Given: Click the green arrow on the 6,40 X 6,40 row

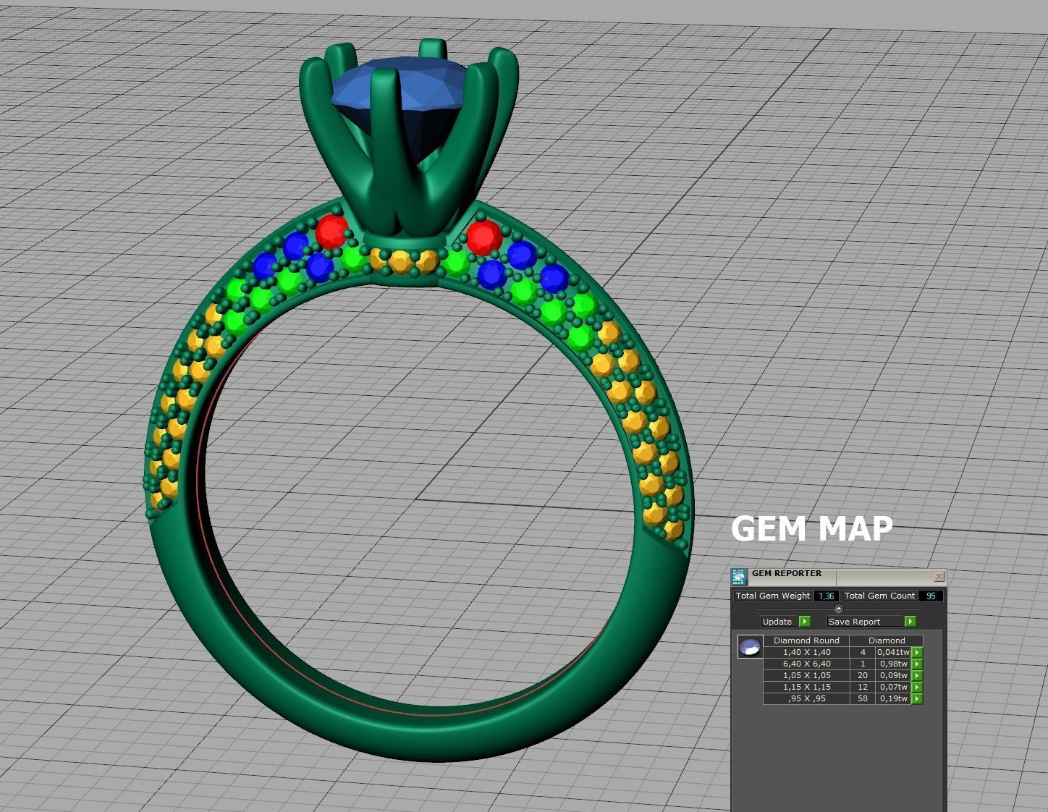Looking at the screenshot, I should pos(917,664).
